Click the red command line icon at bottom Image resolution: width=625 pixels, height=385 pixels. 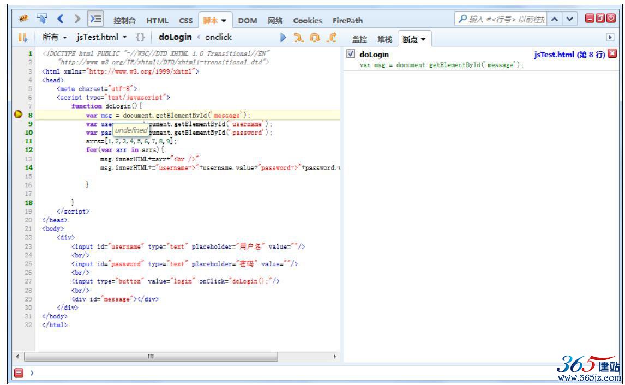click(19, 372)
